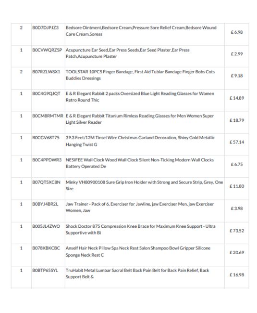
Task: Select the B0CGV68T75 code cell
Action: (46, 138)
